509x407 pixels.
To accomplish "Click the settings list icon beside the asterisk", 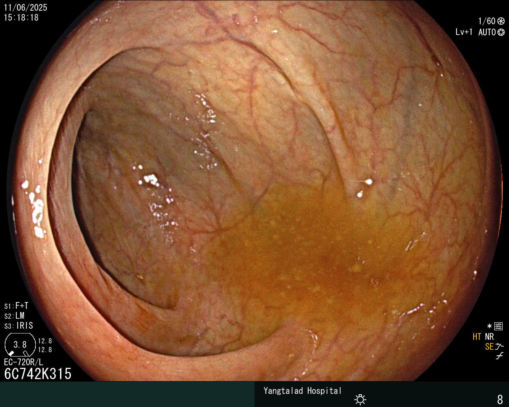I will pyautogui.click(x=499, y=326).
